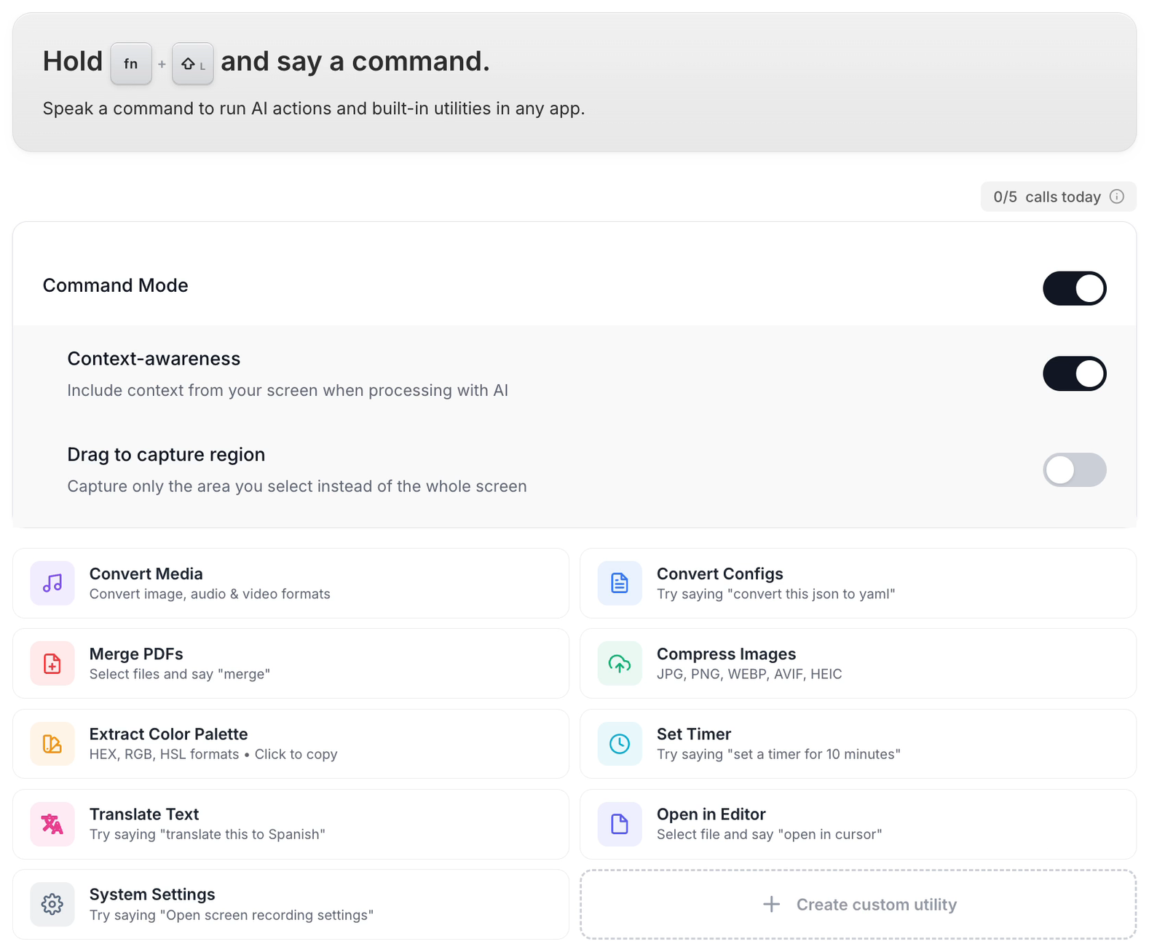Click the Set Timer clock icon

tap(620, 744)
